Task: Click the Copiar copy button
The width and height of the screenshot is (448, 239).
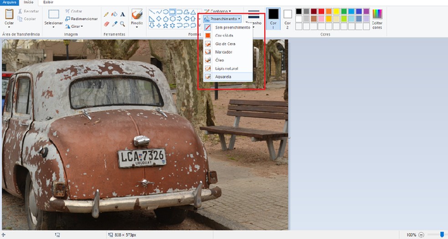Action: click(27, 19)
